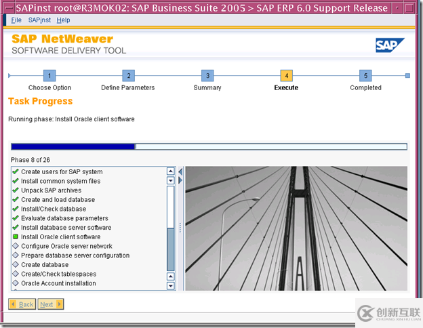The width and height of the screenshot is (423, 328).
Task: Select the 'Create and load database' phase
Action: [58, 200]
